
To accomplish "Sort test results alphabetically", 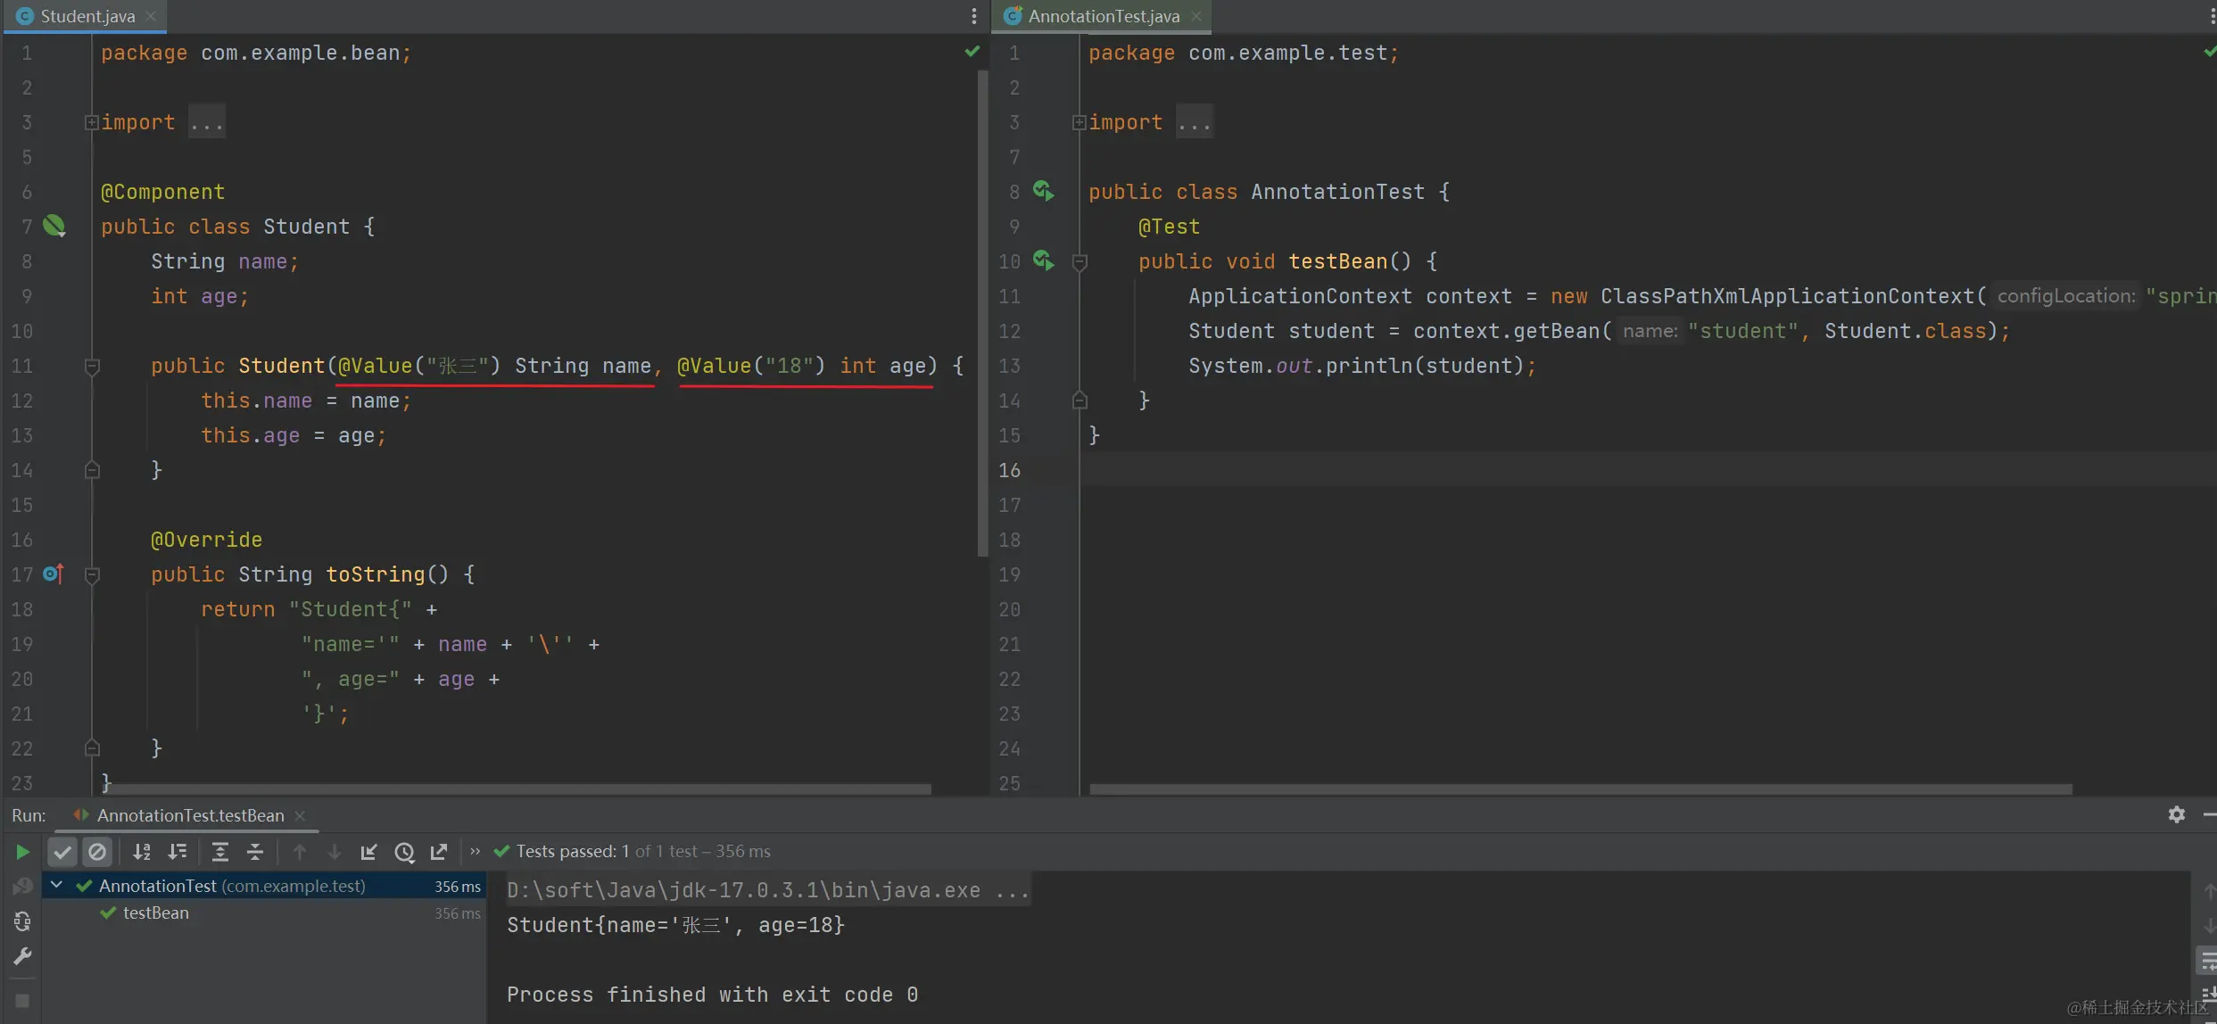I will pos(141,852).
